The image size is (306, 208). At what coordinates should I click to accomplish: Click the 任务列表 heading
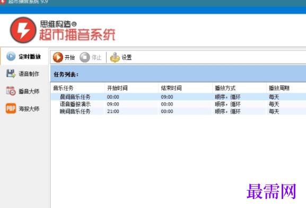pyautogui.click(x=66, y=74)
